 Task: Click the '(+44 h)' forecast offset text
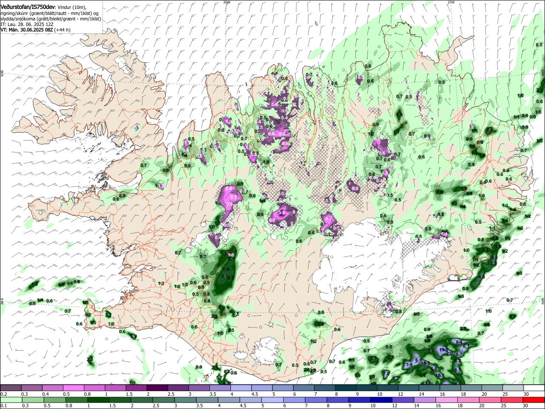point(61,30)
